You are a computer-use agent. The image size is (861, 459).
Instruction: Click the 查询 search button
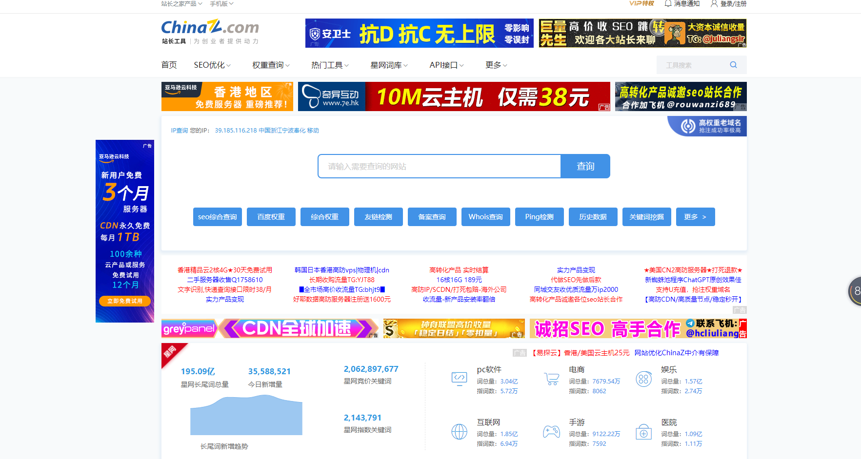click(x=585, y=166)
